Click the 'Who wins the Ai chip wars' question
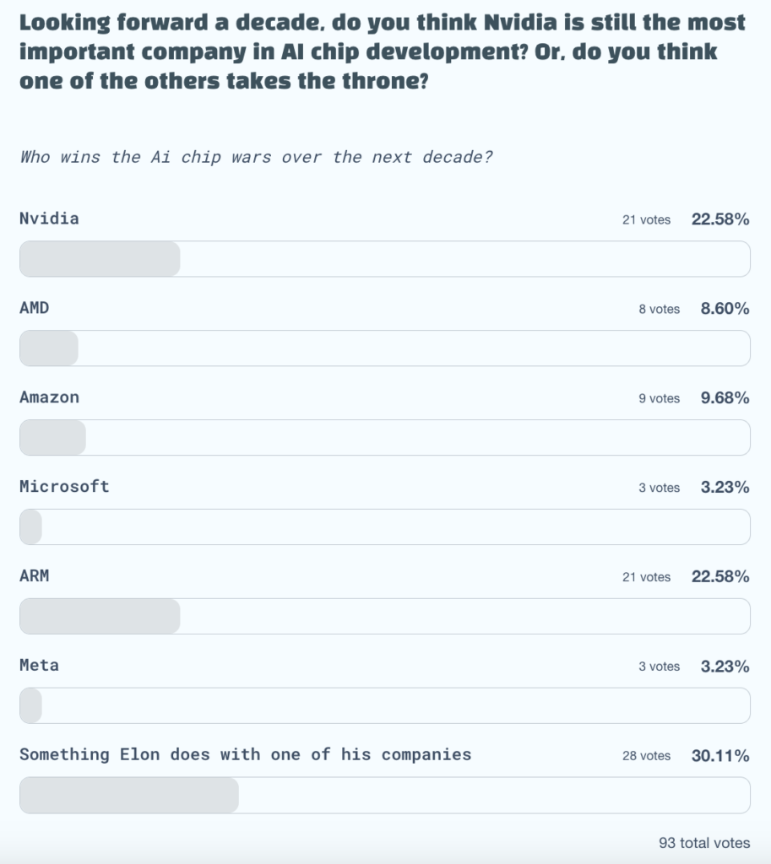The height and width of the screenshot is (864, 771). [x=256, y=157]
